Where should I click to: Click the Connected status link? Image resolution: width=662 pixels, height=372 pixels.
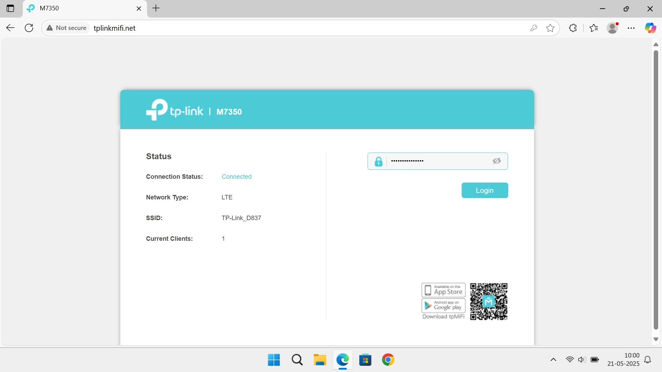click(237, 176)
